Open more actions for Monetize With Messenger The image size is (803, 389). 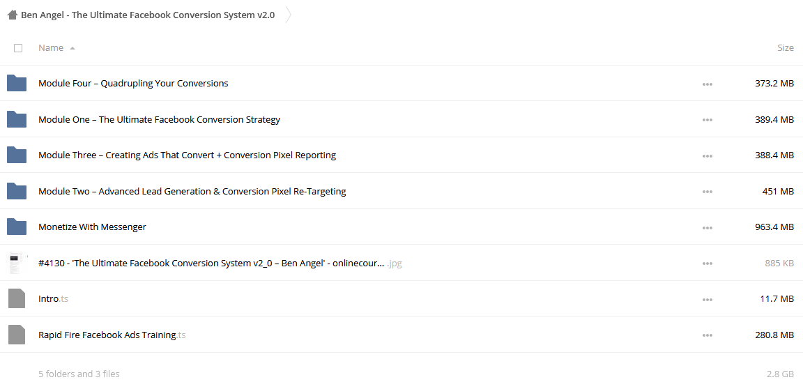click(708, 228)
